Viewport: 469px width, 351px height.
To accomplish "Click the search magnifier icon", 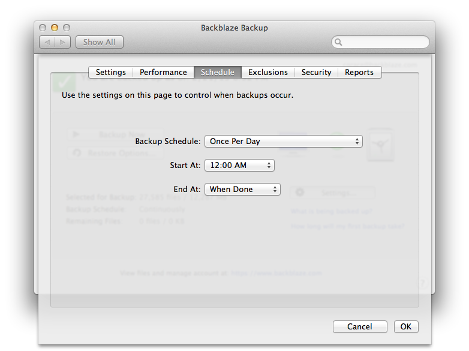I will pos(338,42).
